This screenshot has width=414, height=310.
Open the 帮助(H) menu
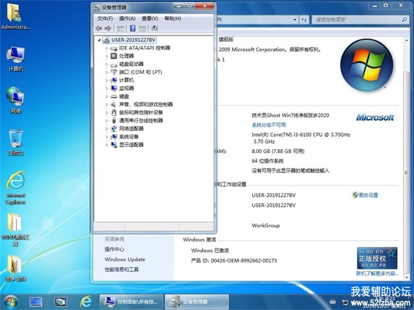172,19
